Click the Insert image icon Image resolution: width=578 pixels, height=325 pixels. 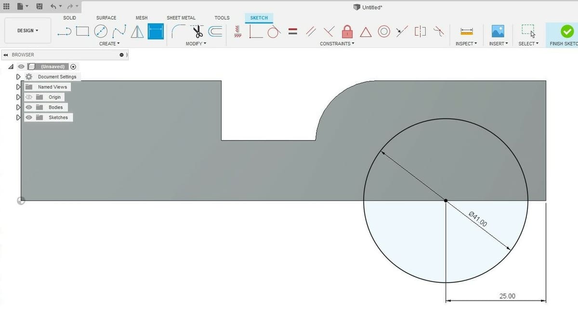(x=498, y=31)
